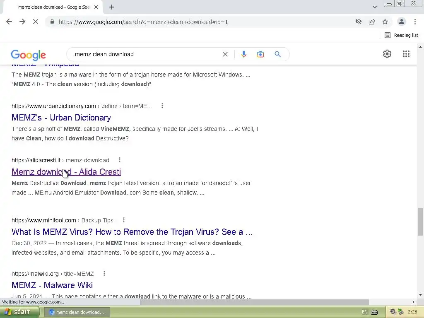Click the address bar URL
Image resolution: width=424 pixels, height=318 pixels.
point(143,22)
